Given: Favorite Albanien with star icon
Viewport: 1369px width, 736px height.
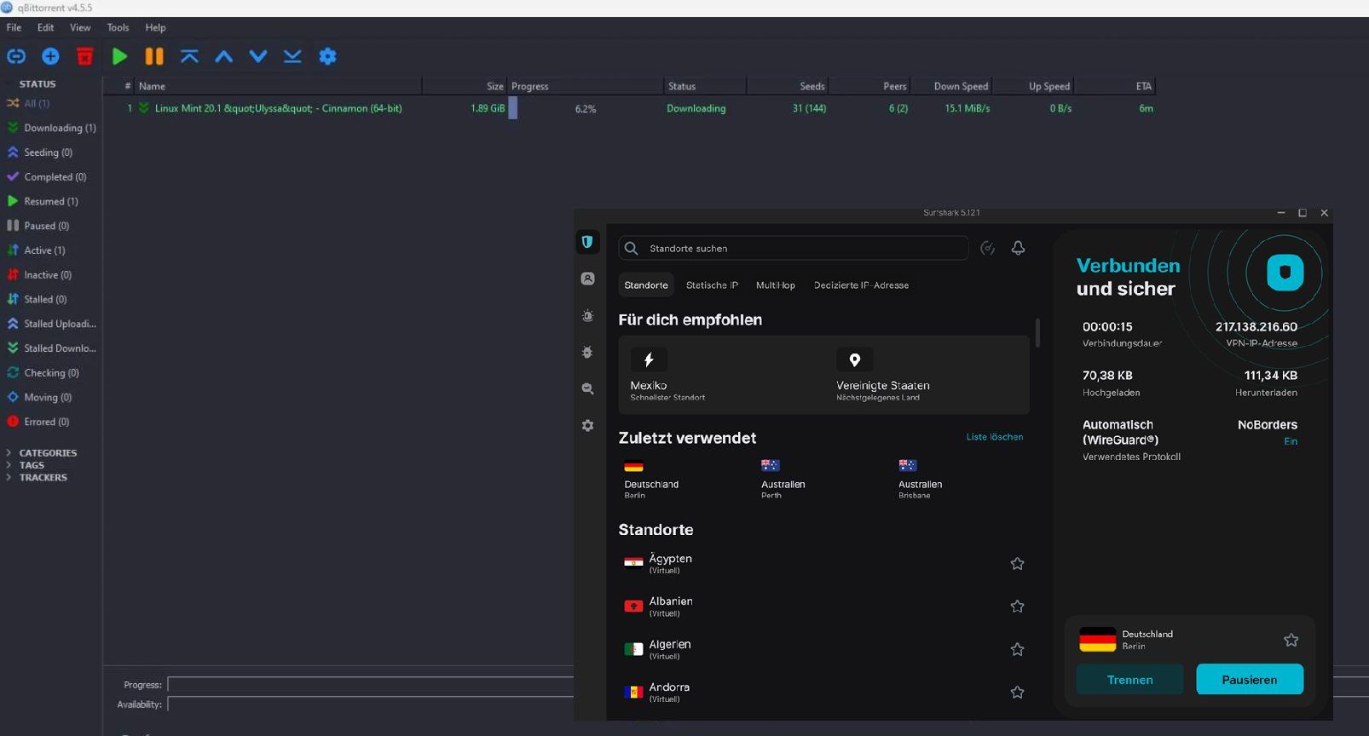Looking at the screenshot, I should (x=1017, y=606).
